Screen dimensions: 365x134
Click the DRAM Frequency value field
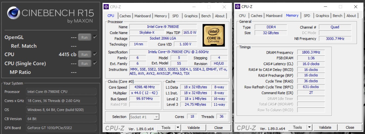pyautogui.click(x=311, y=52)
